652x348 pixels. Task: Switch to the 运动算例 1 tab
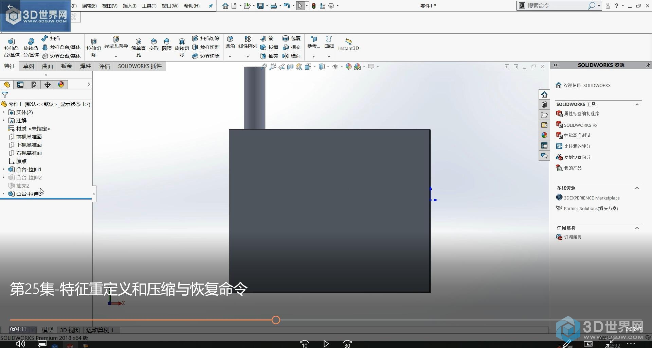100,330
